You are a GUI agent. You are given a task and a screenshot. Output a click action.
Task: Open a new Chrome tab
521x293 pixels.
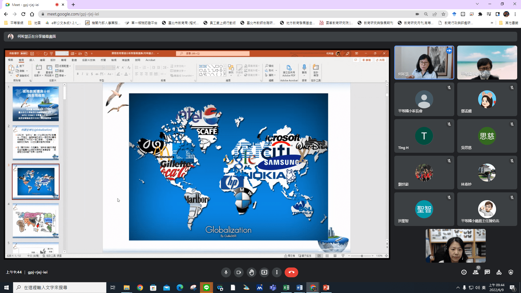73,5
